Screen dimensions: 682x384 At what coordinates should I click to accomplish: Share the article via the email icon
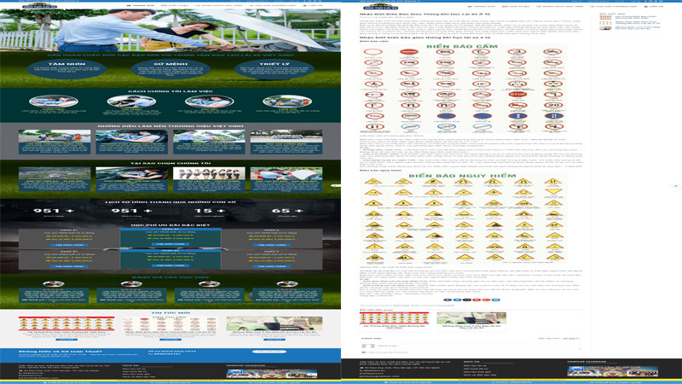(466, 300)
